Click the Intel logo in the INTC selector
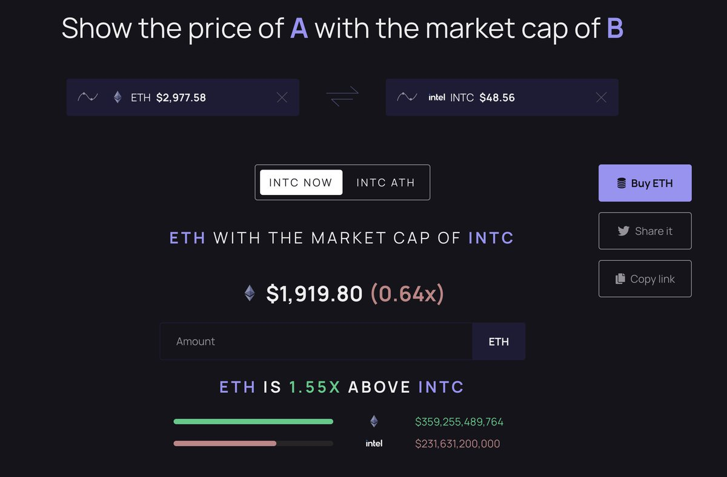 [437, 97]
